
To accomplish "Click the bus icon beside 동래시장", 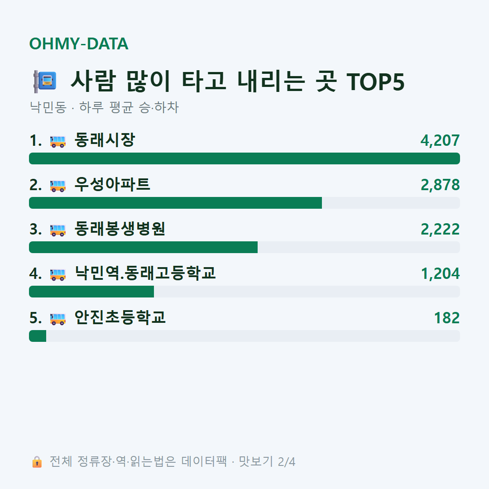I will (x=58, y=141).
